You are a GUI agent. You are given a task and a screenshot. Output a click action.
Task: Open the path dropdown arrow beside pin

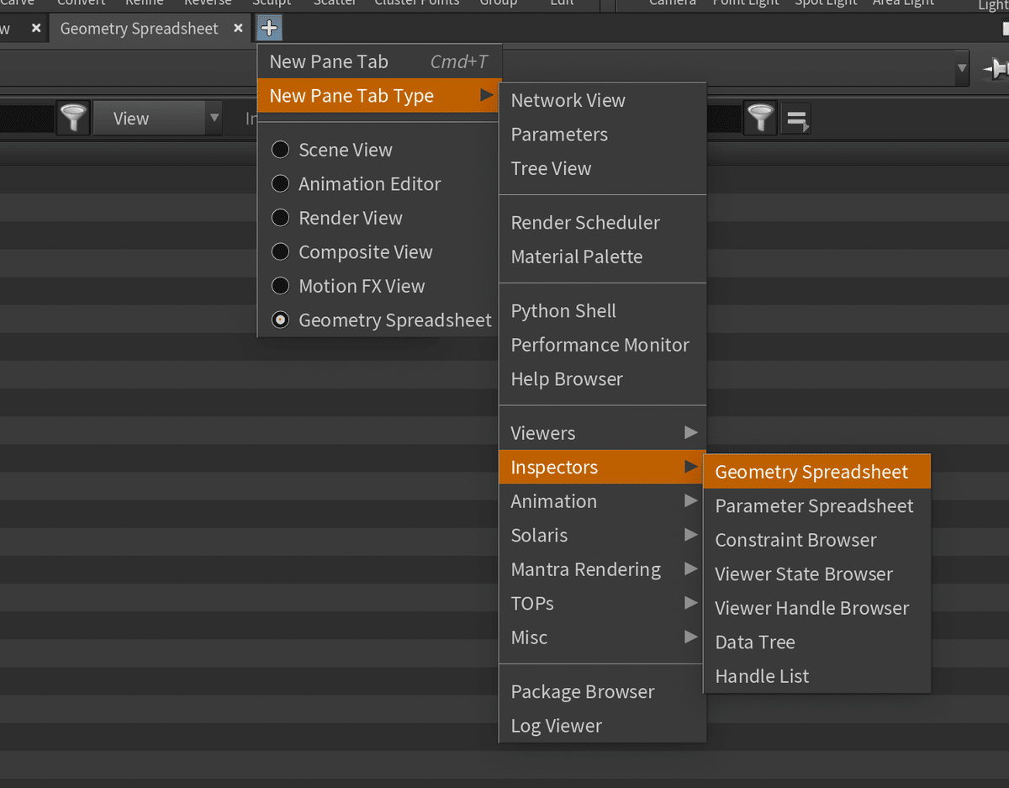click(x=962, y=69)
